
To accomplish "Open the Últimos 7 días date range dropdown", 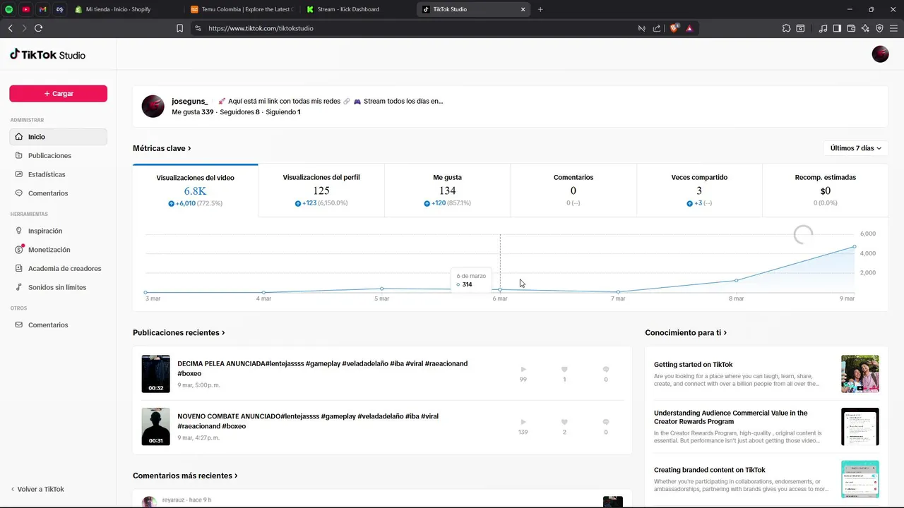I will pos(856,148).
